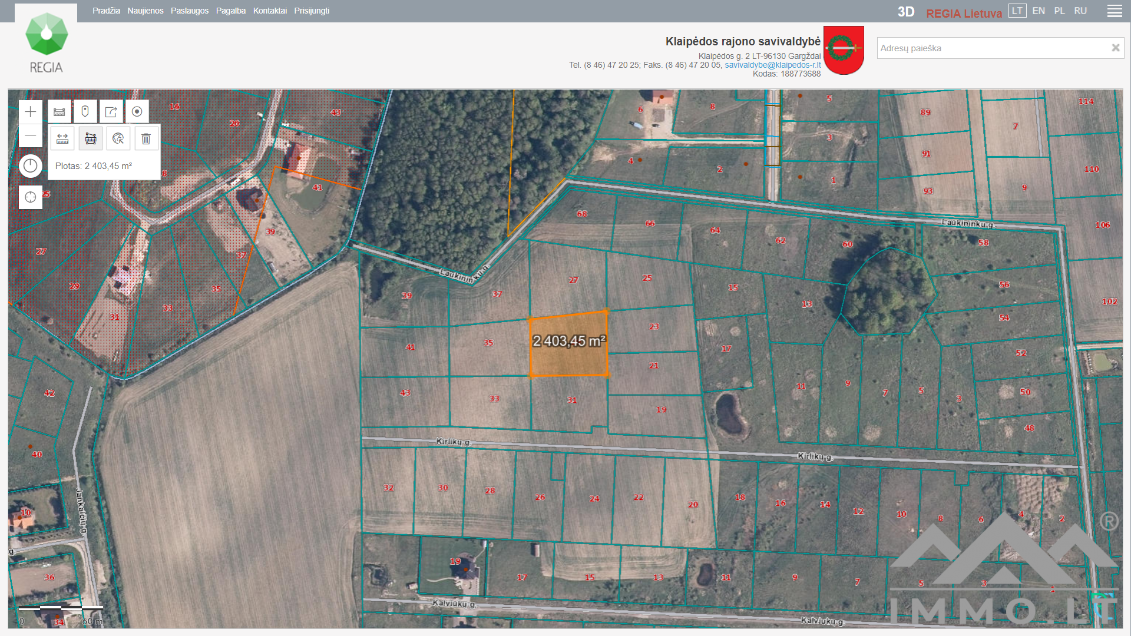This screenshot has width=1131, height=636.
Task: Select parcel 68 near Laukininkų street
Action: (582, 214)
